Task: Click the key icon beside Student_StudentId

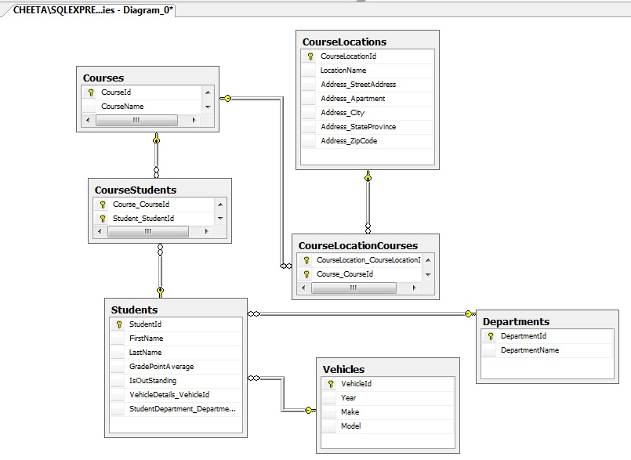Action: coord(103,219)
